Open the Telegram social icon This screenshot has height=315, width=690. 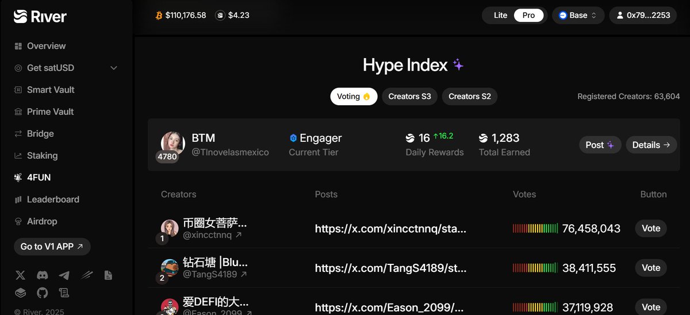click(x=64, y=275)
